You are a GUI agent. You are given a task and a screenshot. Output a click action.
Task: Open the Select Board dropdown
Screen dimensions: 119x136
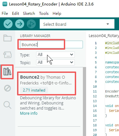click(x=77, y=24)
